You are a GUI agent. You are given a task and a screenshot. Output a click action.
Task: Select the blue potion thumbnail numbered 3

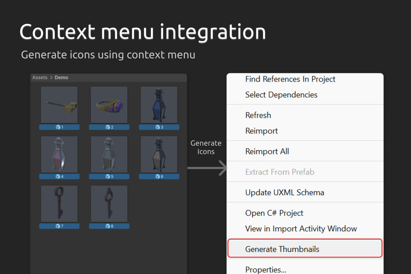159,105
